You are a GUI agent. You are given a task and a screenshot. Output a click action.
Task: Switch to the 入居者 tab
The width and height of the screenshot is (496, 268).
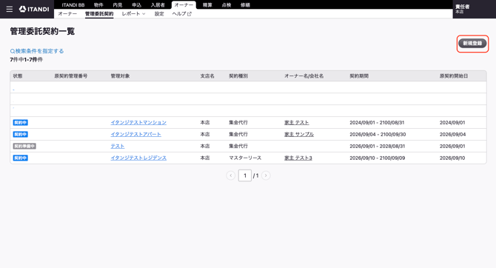pos(158,5)
